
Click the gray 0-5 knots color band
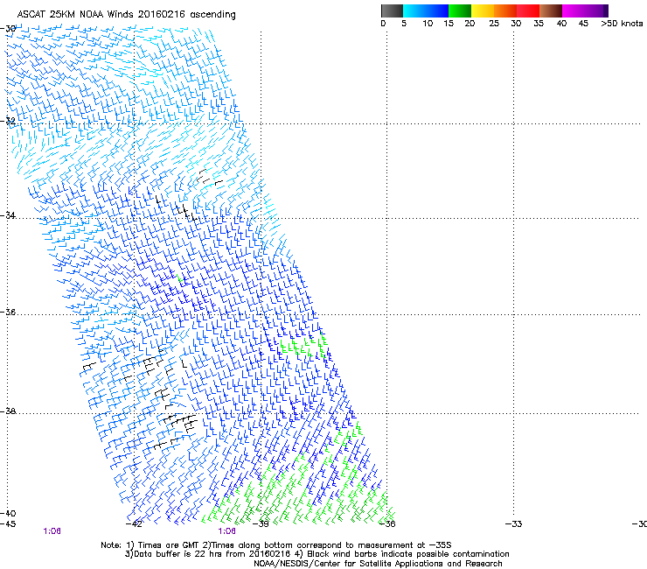(x=392, y=11)
